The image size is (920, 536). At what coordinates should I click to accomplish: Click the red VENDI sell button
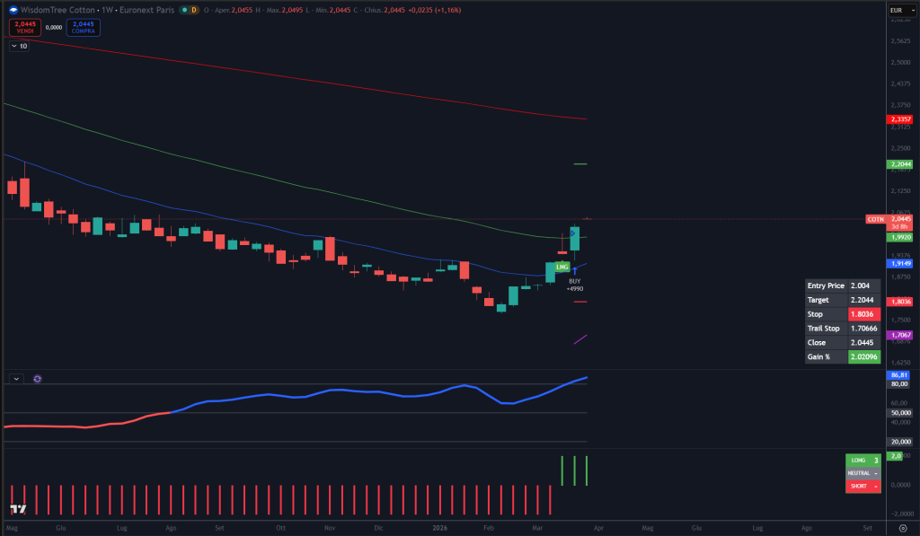coord(25,28)
